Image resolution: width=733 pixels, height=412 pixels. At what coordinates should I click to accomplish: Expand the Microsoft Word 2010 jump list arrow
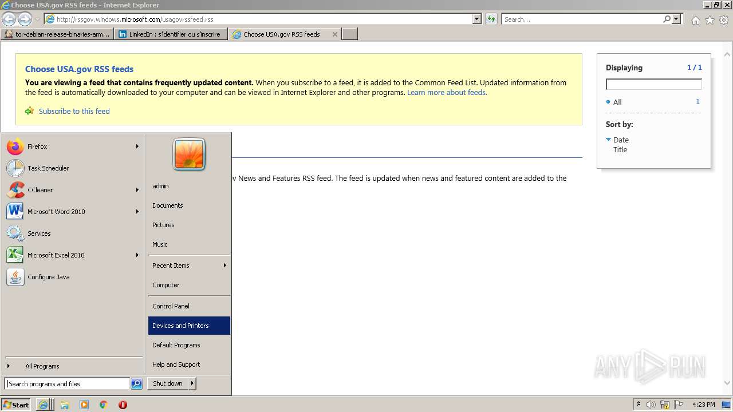137,212
